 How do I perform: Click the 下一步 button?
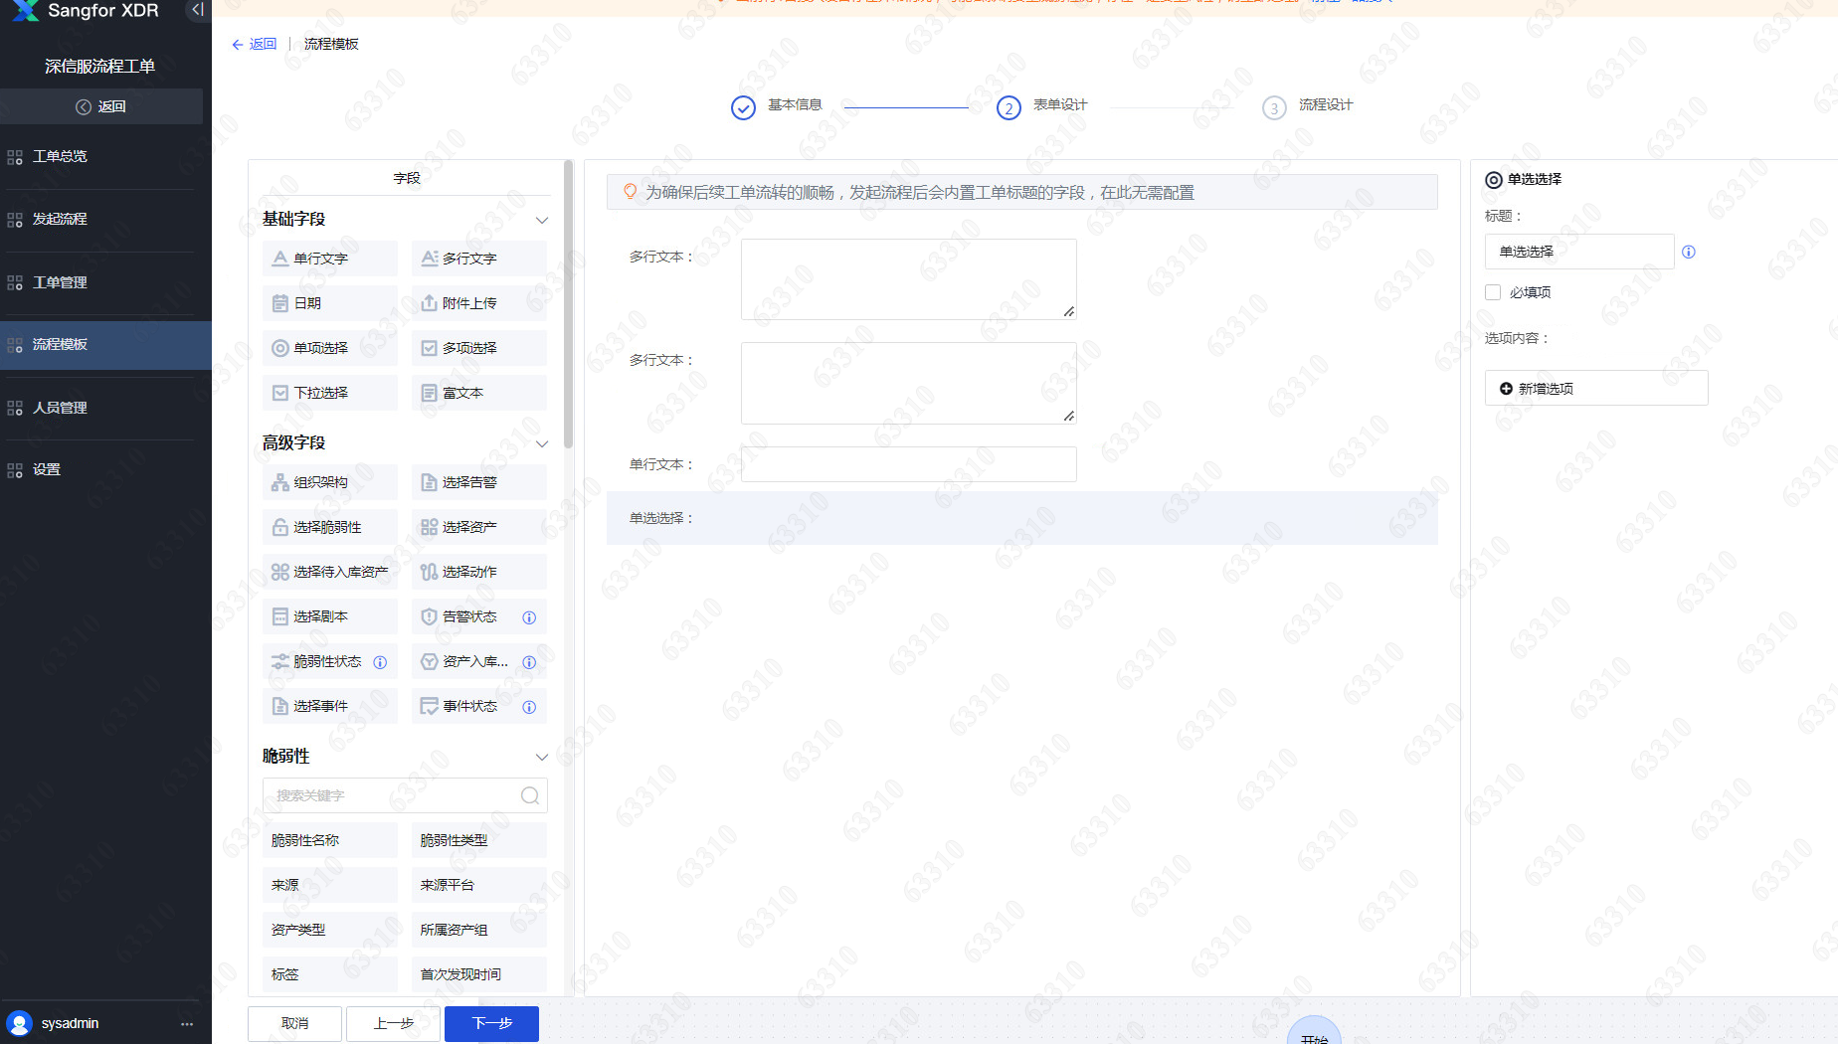click(491, 1023)
